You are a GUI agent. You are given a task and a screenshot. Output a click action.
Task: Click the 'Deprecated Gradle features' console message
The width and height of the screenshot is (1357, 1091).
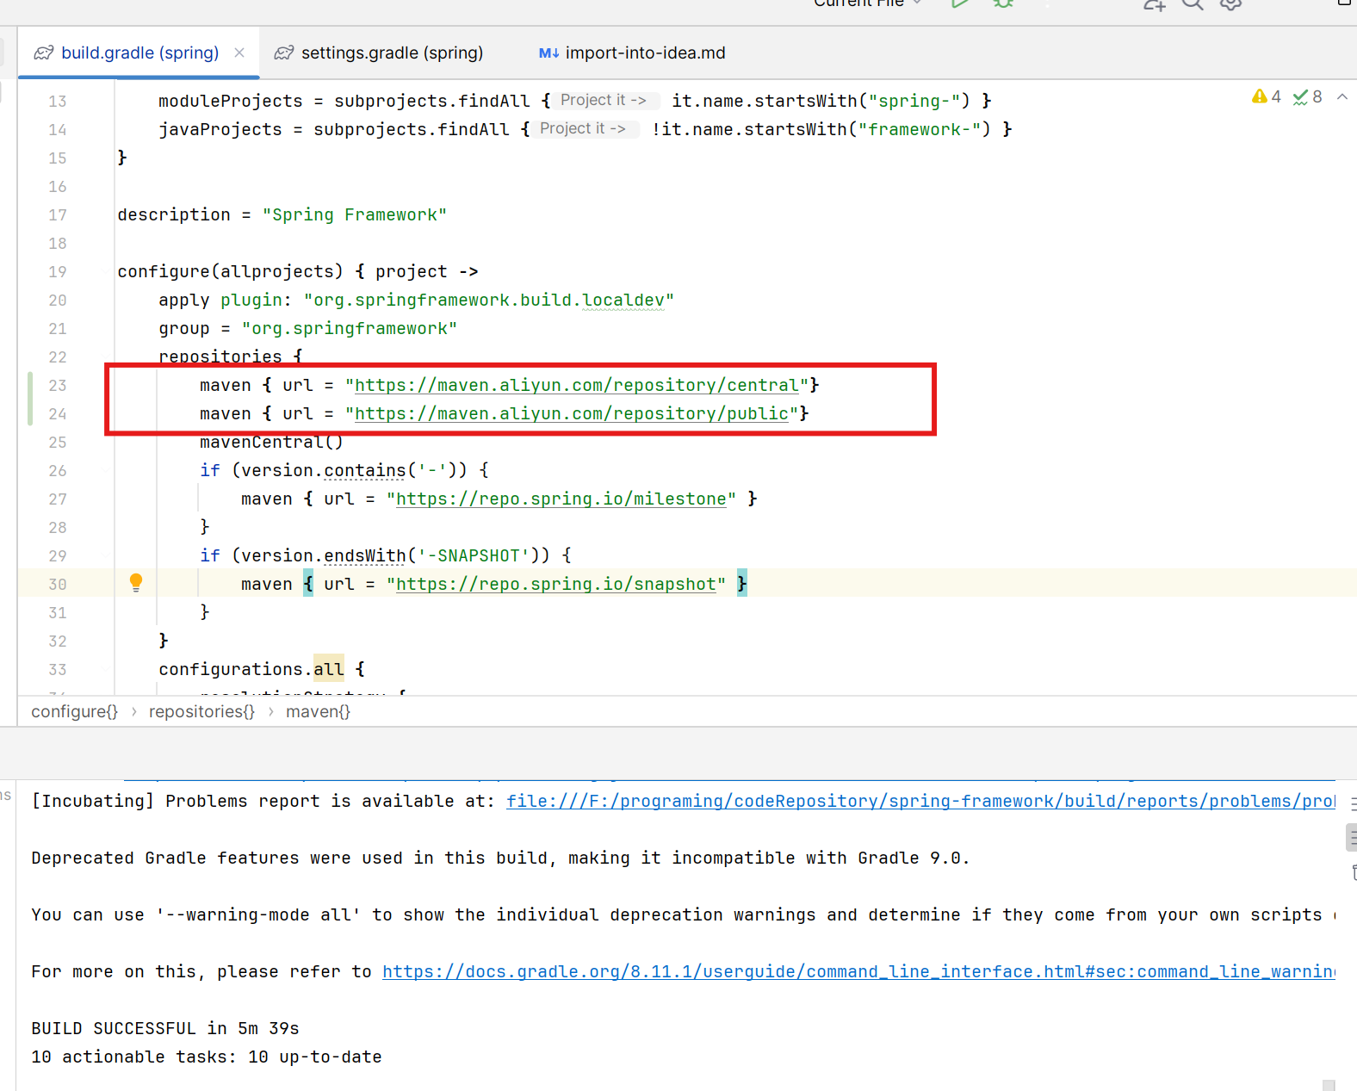coord(500,858)
